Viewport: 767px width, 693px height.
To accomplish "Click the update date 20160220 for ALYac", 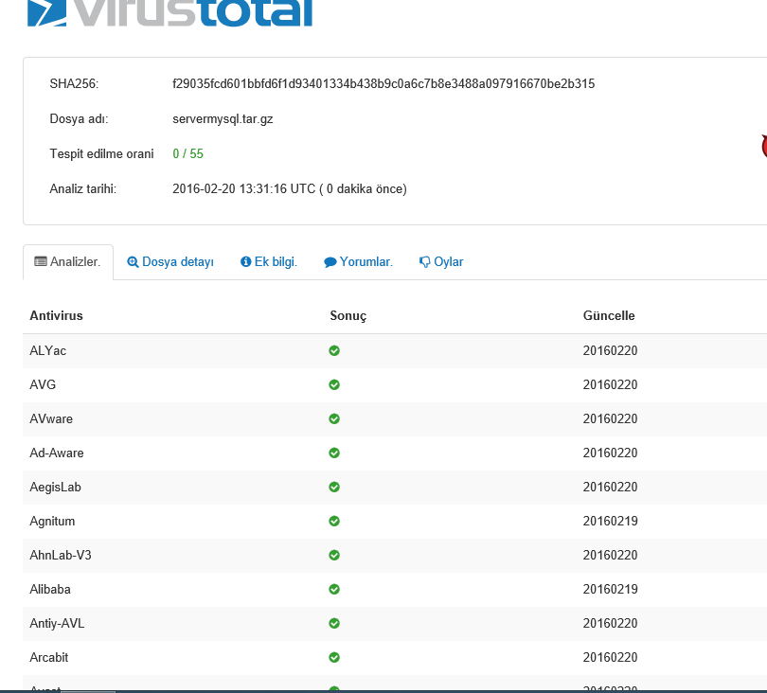I will 610,350.
